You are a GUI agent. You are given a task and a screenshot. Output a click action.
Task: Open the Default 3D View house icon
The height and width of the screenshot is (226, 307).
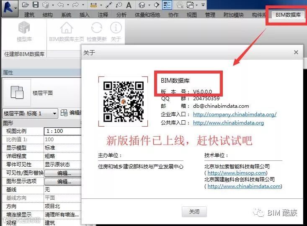142,5
